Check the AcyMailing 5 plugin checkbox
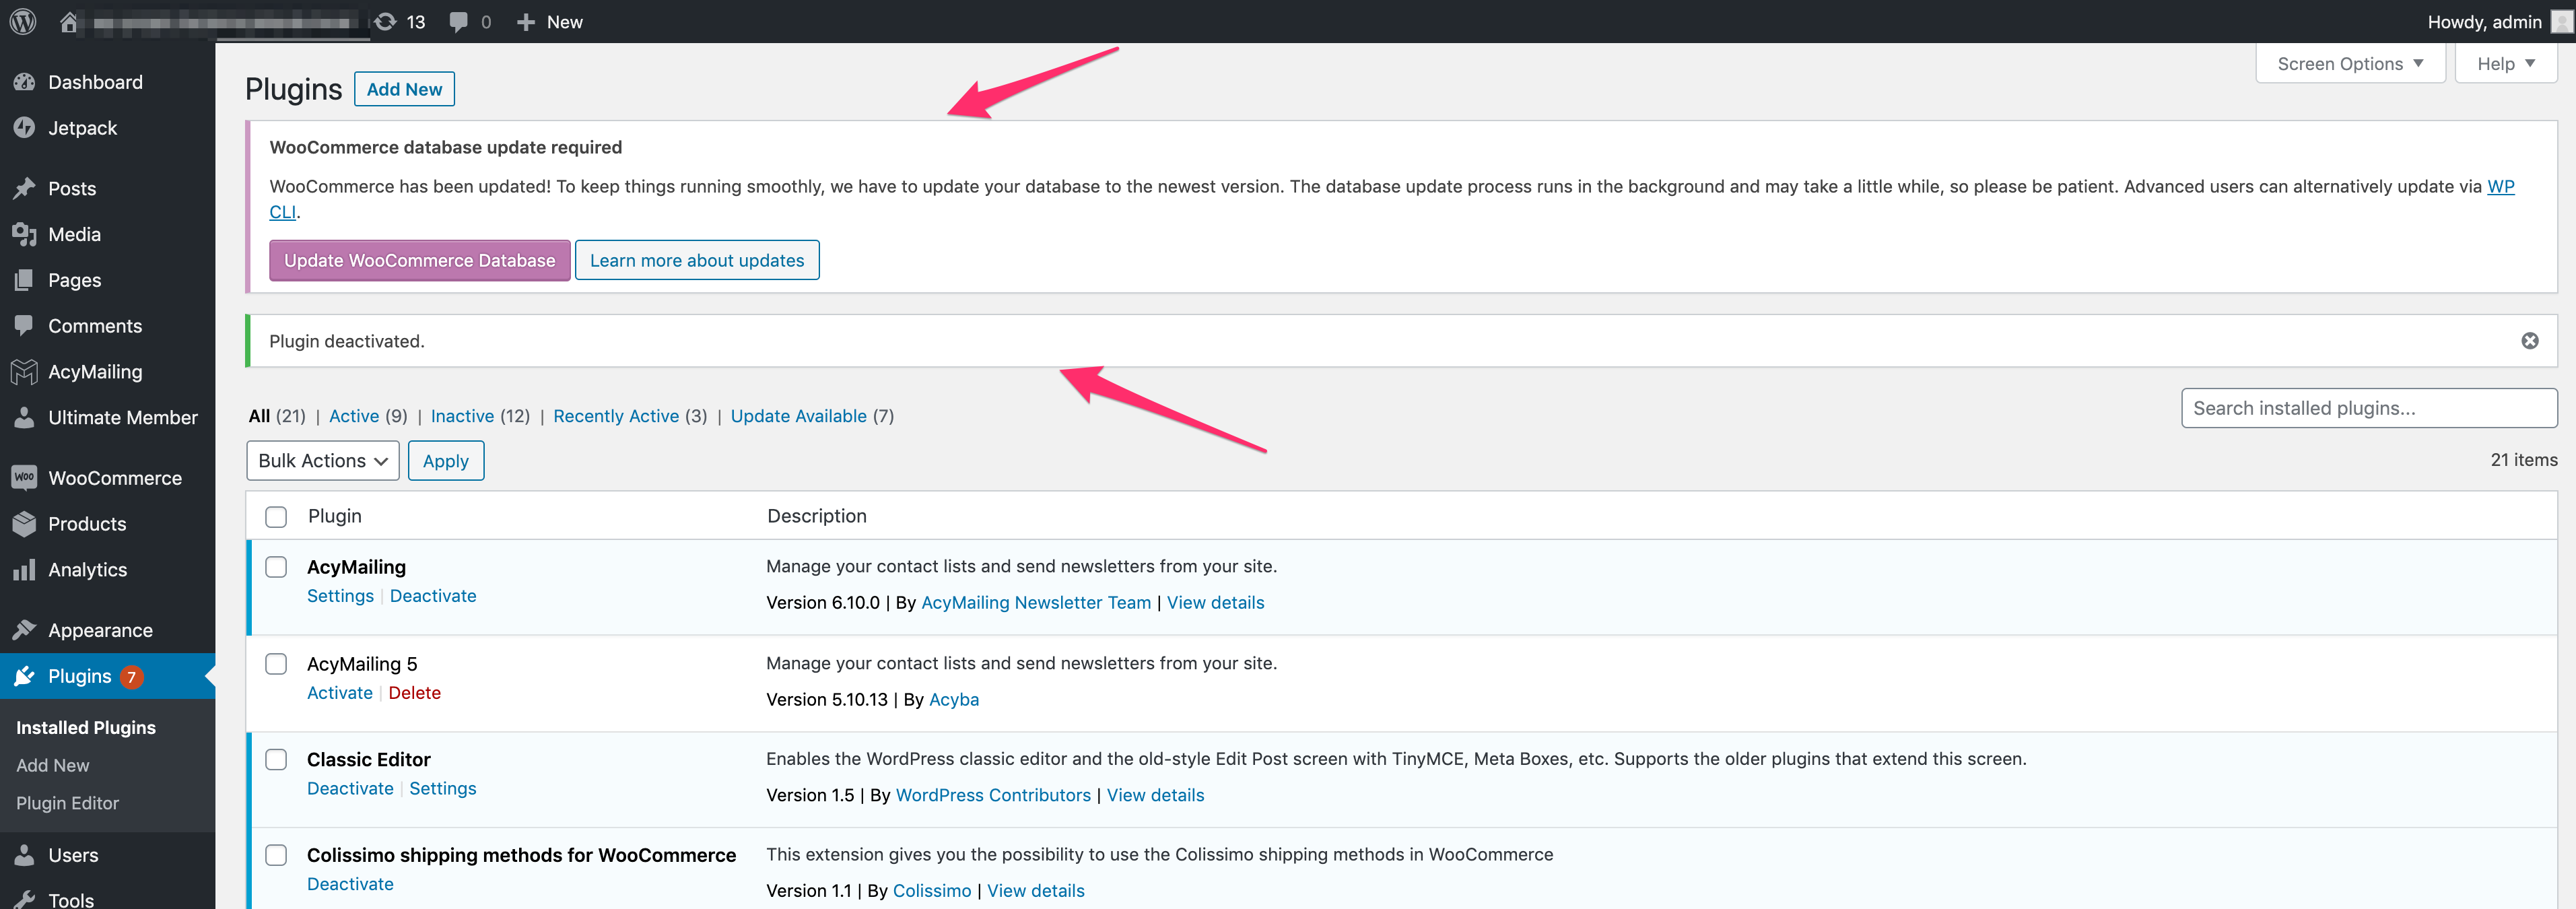The height and width of the screenshot is (909, 2576). (x=276, y=663)
